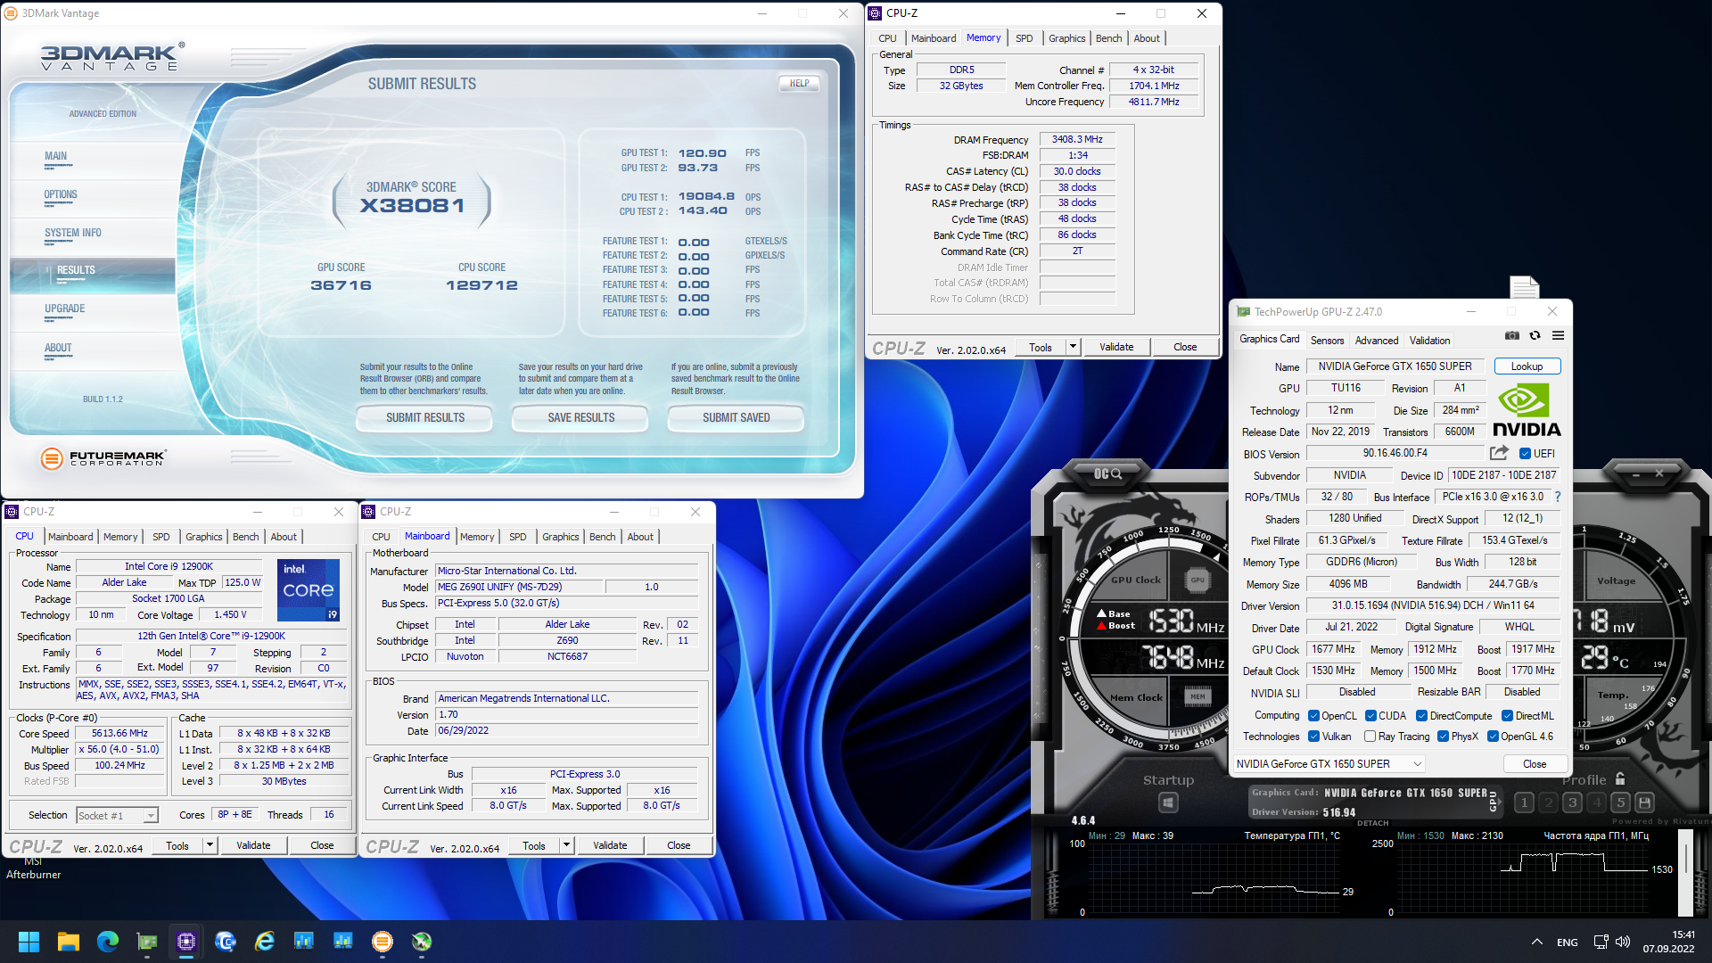Switch to the CPU-Z taskbar icon
1712x963 pixels.
click(186, 942)
